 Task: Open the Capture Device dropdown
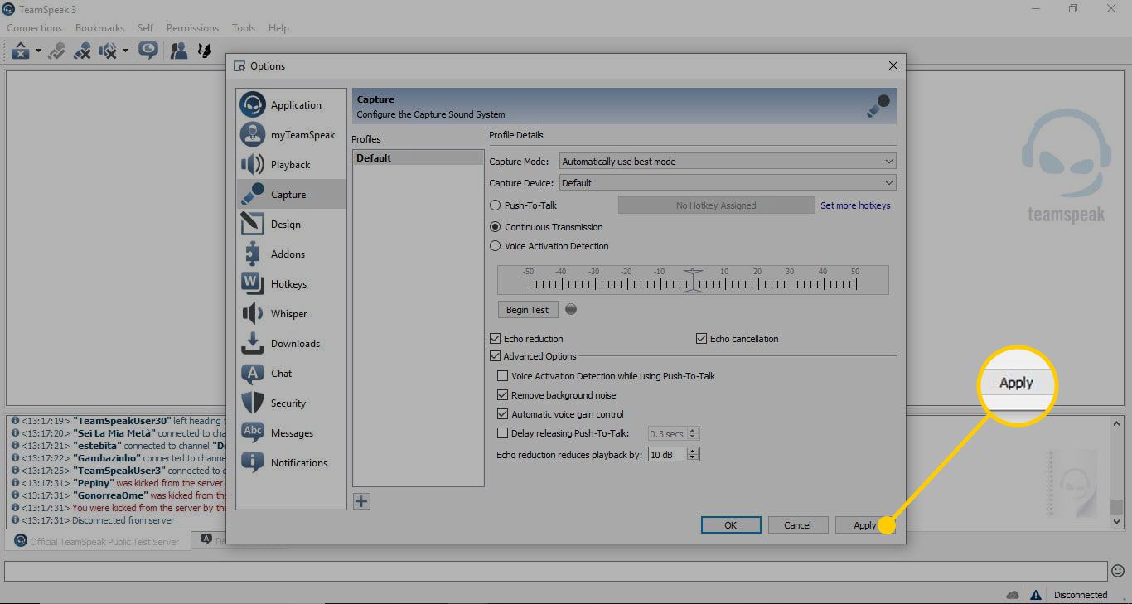pyautogui.click(x=728, y=183)
